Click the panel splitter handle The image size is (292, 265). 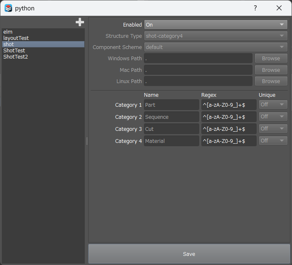tap(87, 141)
